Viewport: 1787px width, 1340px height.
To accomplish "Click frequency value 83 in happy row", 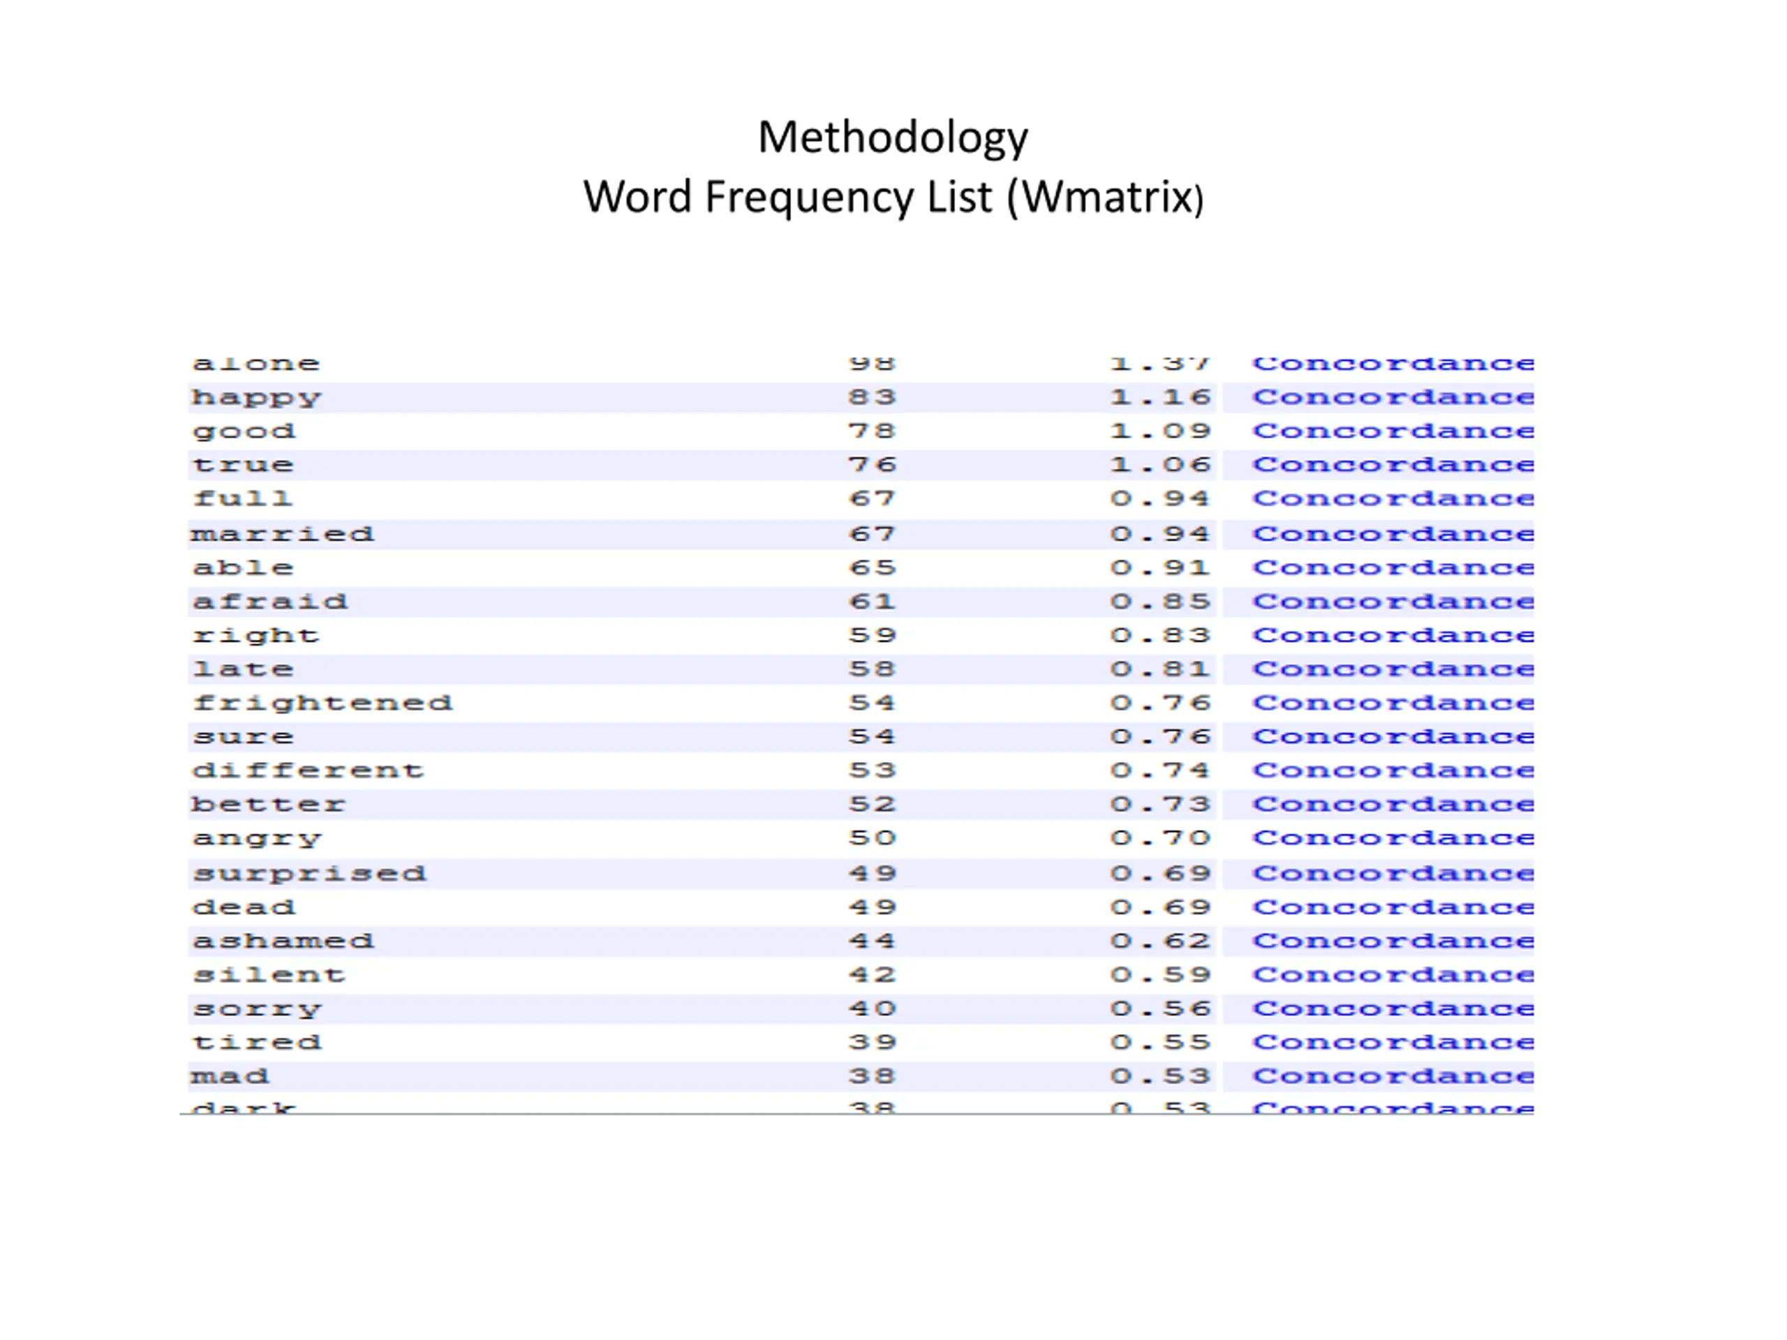I will (x=873, y=397).
